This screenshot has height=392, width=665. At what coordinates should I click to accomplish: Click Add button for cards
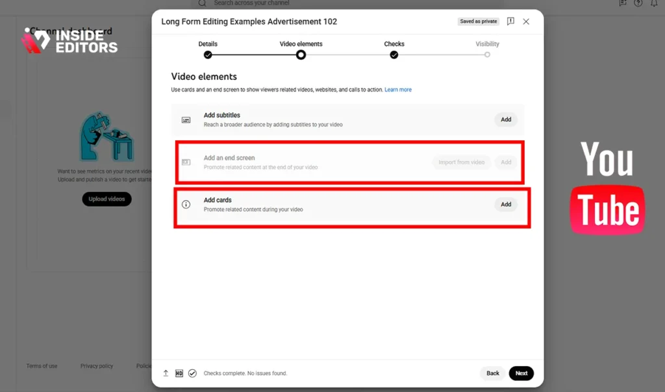[506, 204]
